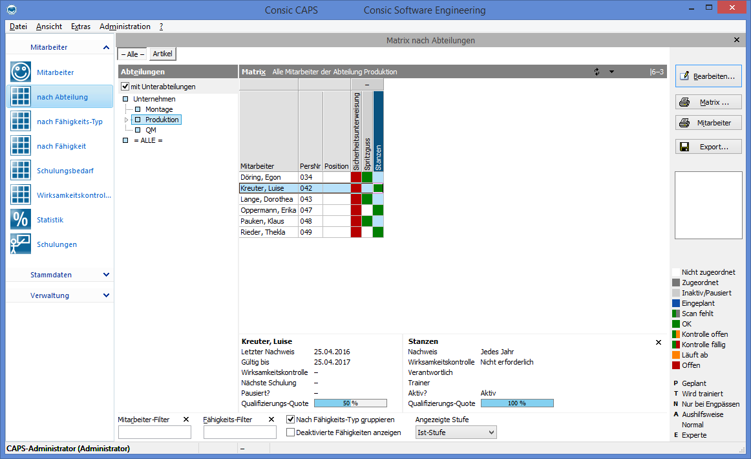Open the nach Fähigkeit grid icon

tap(21, 146)
